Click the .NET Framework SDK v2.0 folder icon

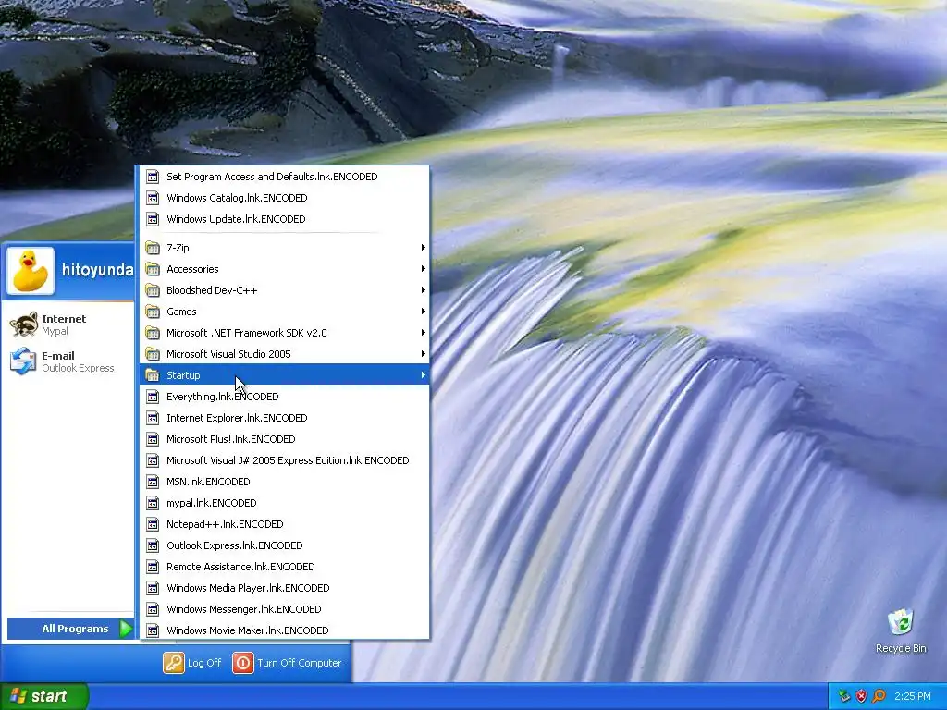153,333
